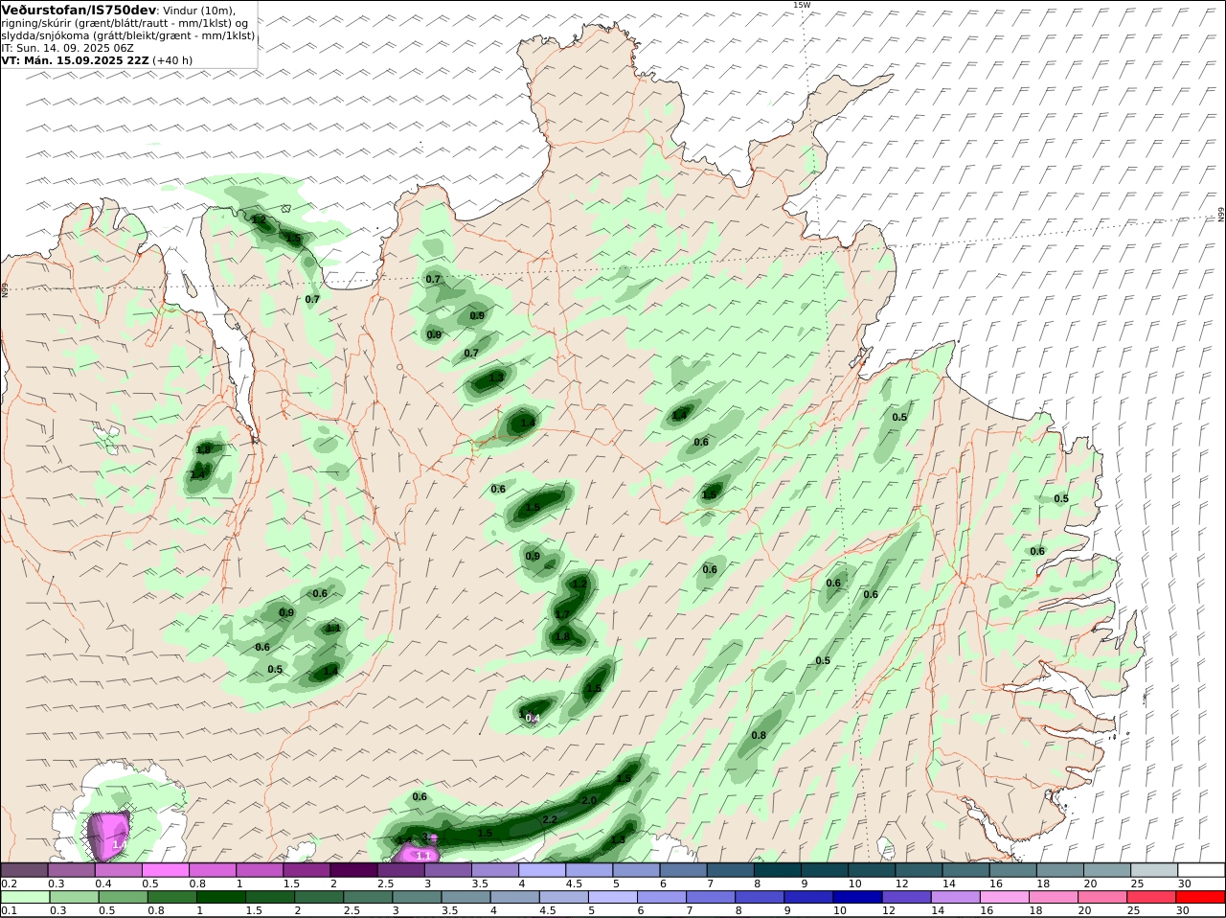Select the 2.0 rainfall value on the map
Image resolution: width=1226 pixels, height=918 pixels.
click(x=589, y=800)
